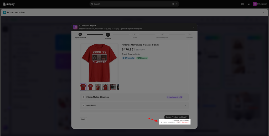Click the Pricing section icon
The image size is (269, 136).
(x=84, y=97)
